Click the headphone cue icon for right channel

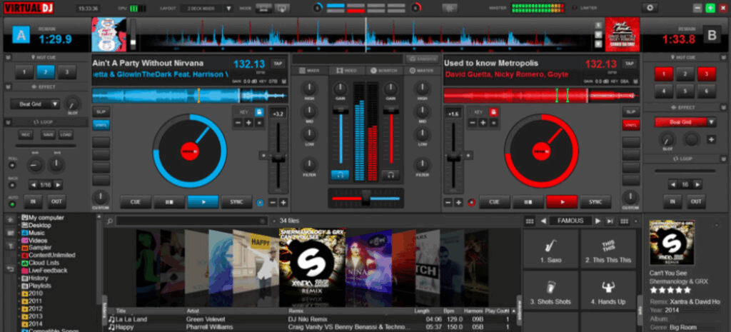(390, 174)
